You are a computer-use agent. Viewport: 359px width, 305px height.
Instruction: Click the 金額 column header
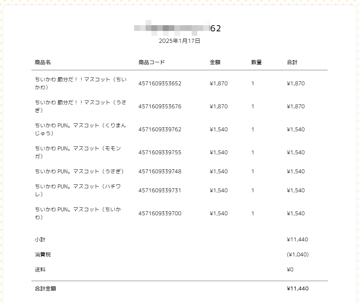215,62
